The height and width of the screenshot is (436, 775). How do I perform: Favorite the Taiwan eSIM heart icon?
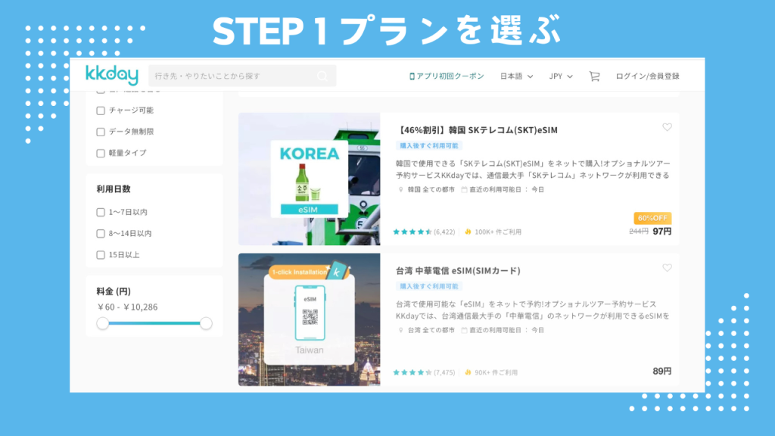[667, 267]
